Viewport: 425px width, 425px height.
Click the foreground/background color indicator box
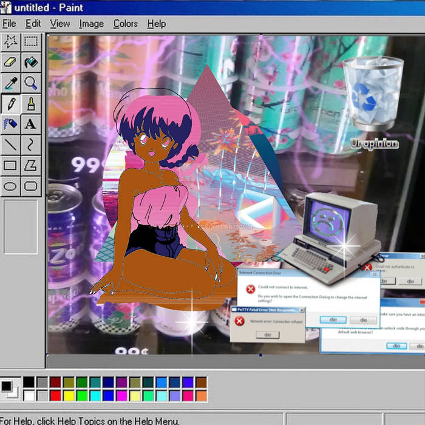pos(8,388)
